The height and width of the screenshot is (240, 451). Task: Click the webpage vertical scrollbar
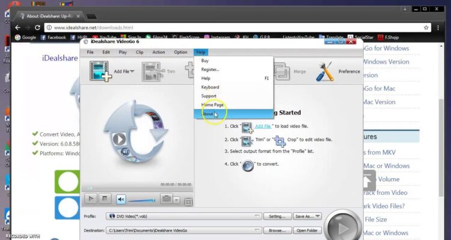(x=441, y=148)
